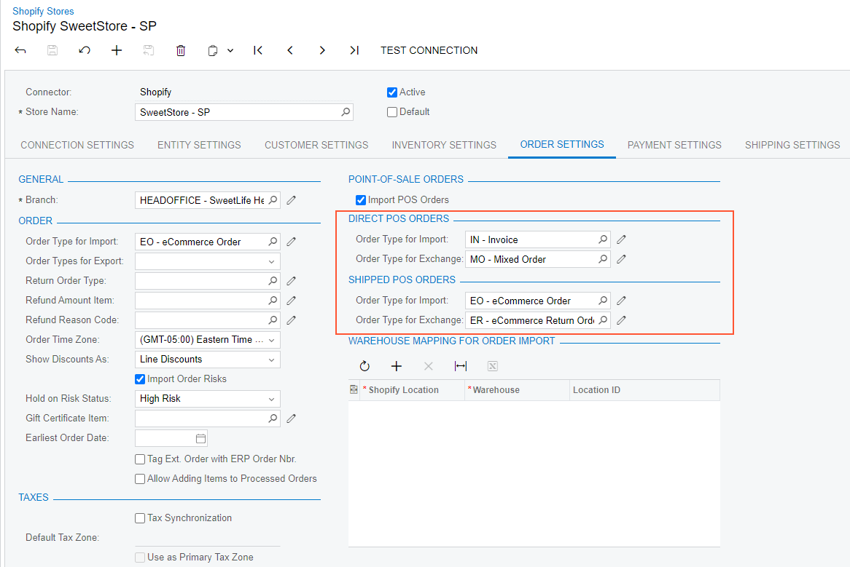Open Direct POS Order Type for Import lookup
The width and height of the screenshot is (850, 567).
tap(603, 239)
